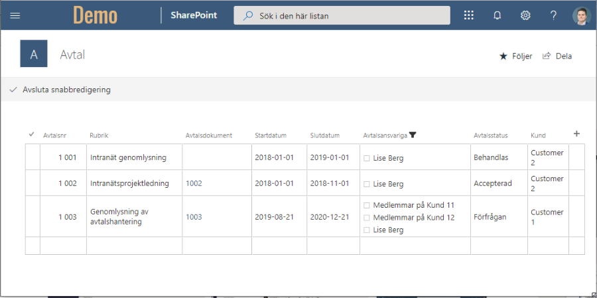Viewport: 597px width, 298px height.
Task: Check the Medlemmar på Kund 12 box
Action: [367, 218]
